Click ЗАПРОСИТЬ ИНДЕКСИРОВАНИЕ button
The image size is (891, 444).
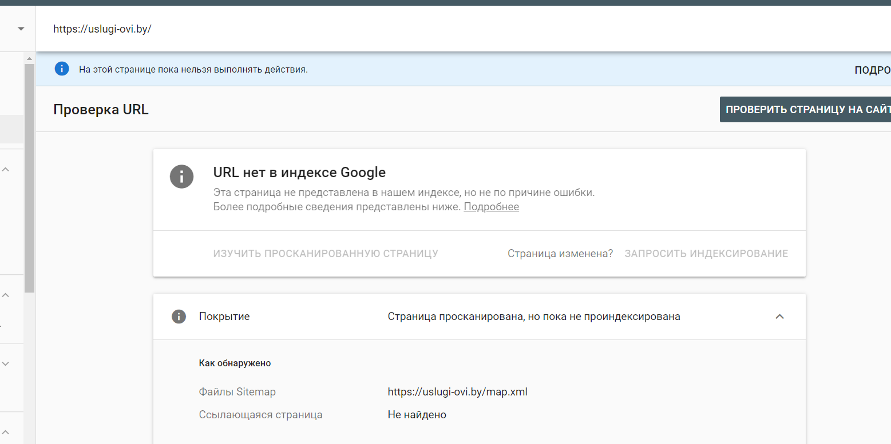(x=706, y=253)
